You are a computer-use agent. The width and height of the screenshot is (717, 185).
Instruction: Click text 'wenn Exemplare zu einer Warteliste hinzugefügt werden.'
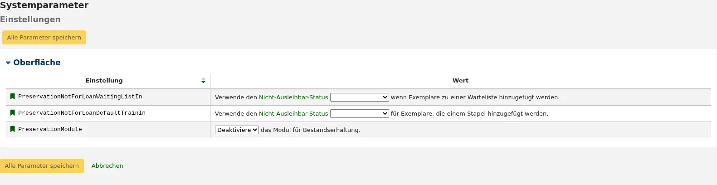(x=475, y=97)
